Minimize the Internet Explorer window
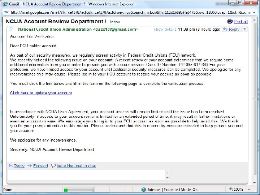 point(233,3)
